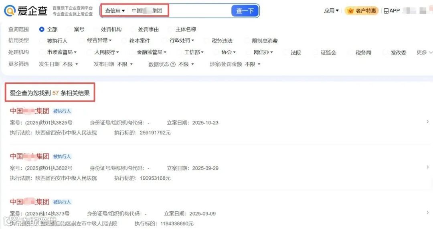The image size is (433, 229).
Task: Open the 应用 dropdown menu
Action: click(x=332, y=11)
